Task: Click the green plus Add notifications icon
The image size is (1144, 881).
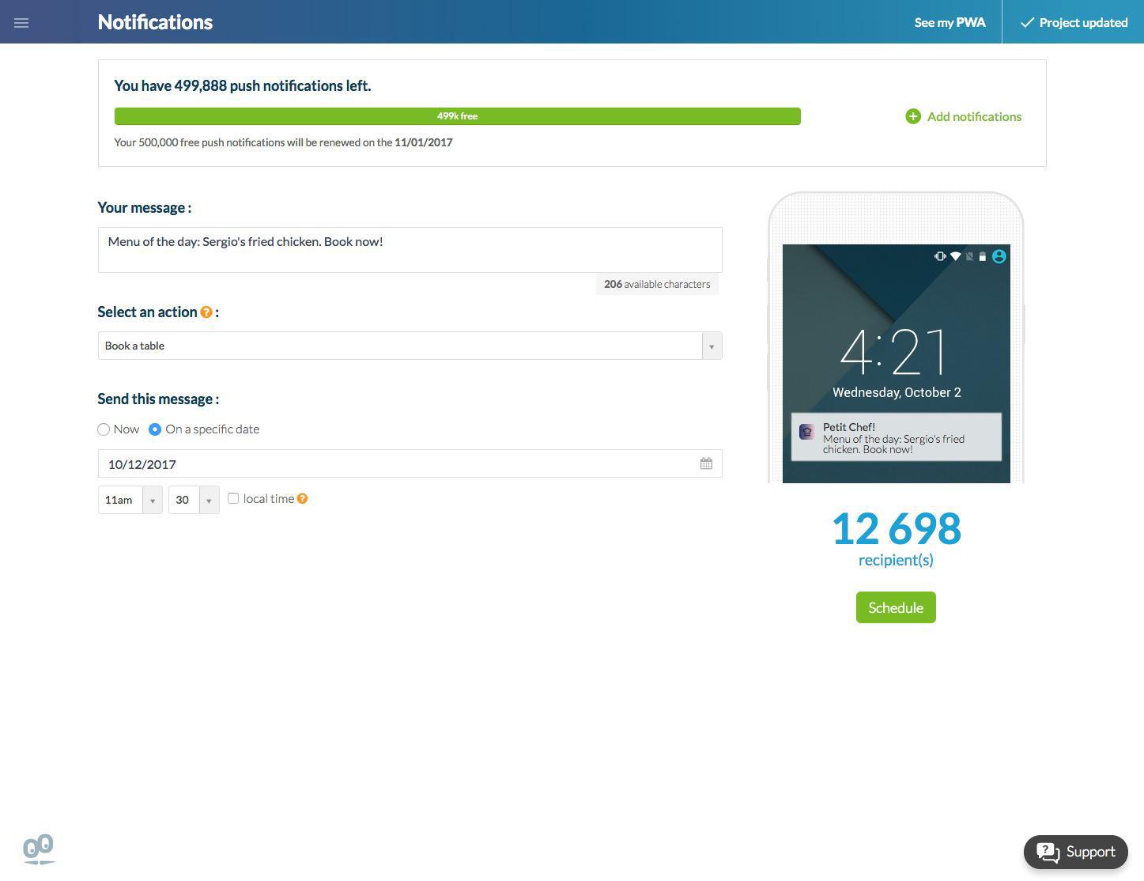Action: (x=912, y=116)
